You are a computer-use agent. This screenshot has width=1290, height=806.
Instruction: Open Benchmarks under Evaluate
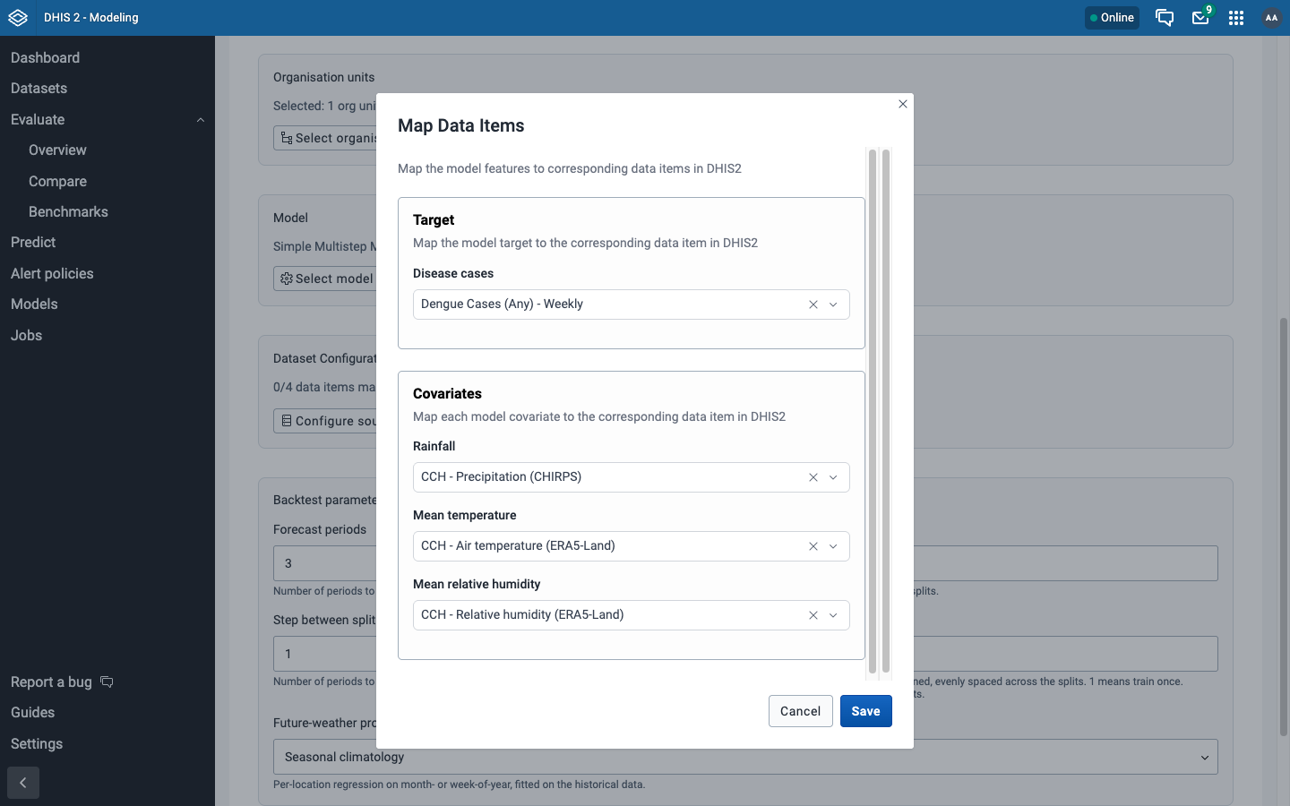point(68,212)
